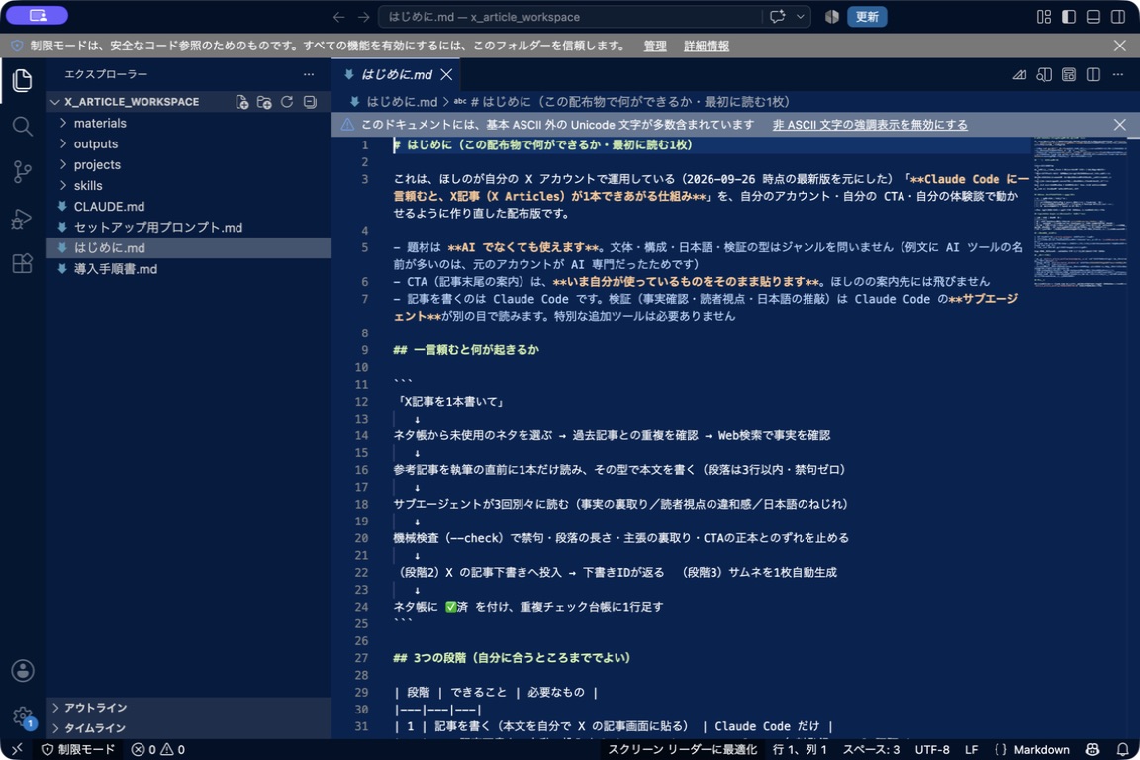The width and height of the screenshot is (1140, 760).
Task: Open the Run and Debug view
Action: (23, 218)
